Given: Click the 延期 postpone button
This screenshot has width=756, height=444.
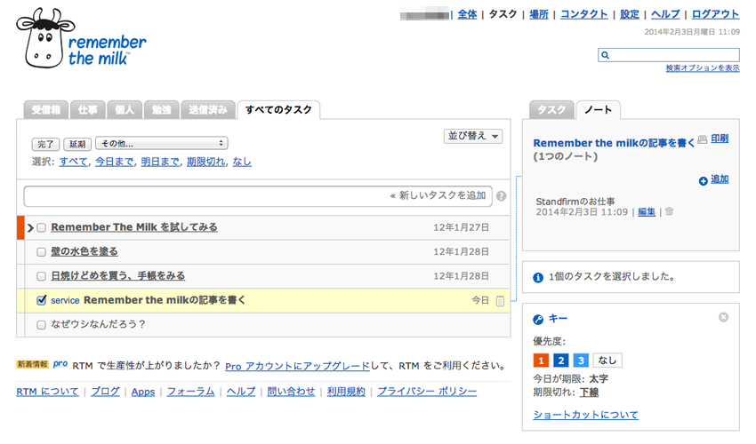Looking at the screenshot, I should [x=77, y=144].
